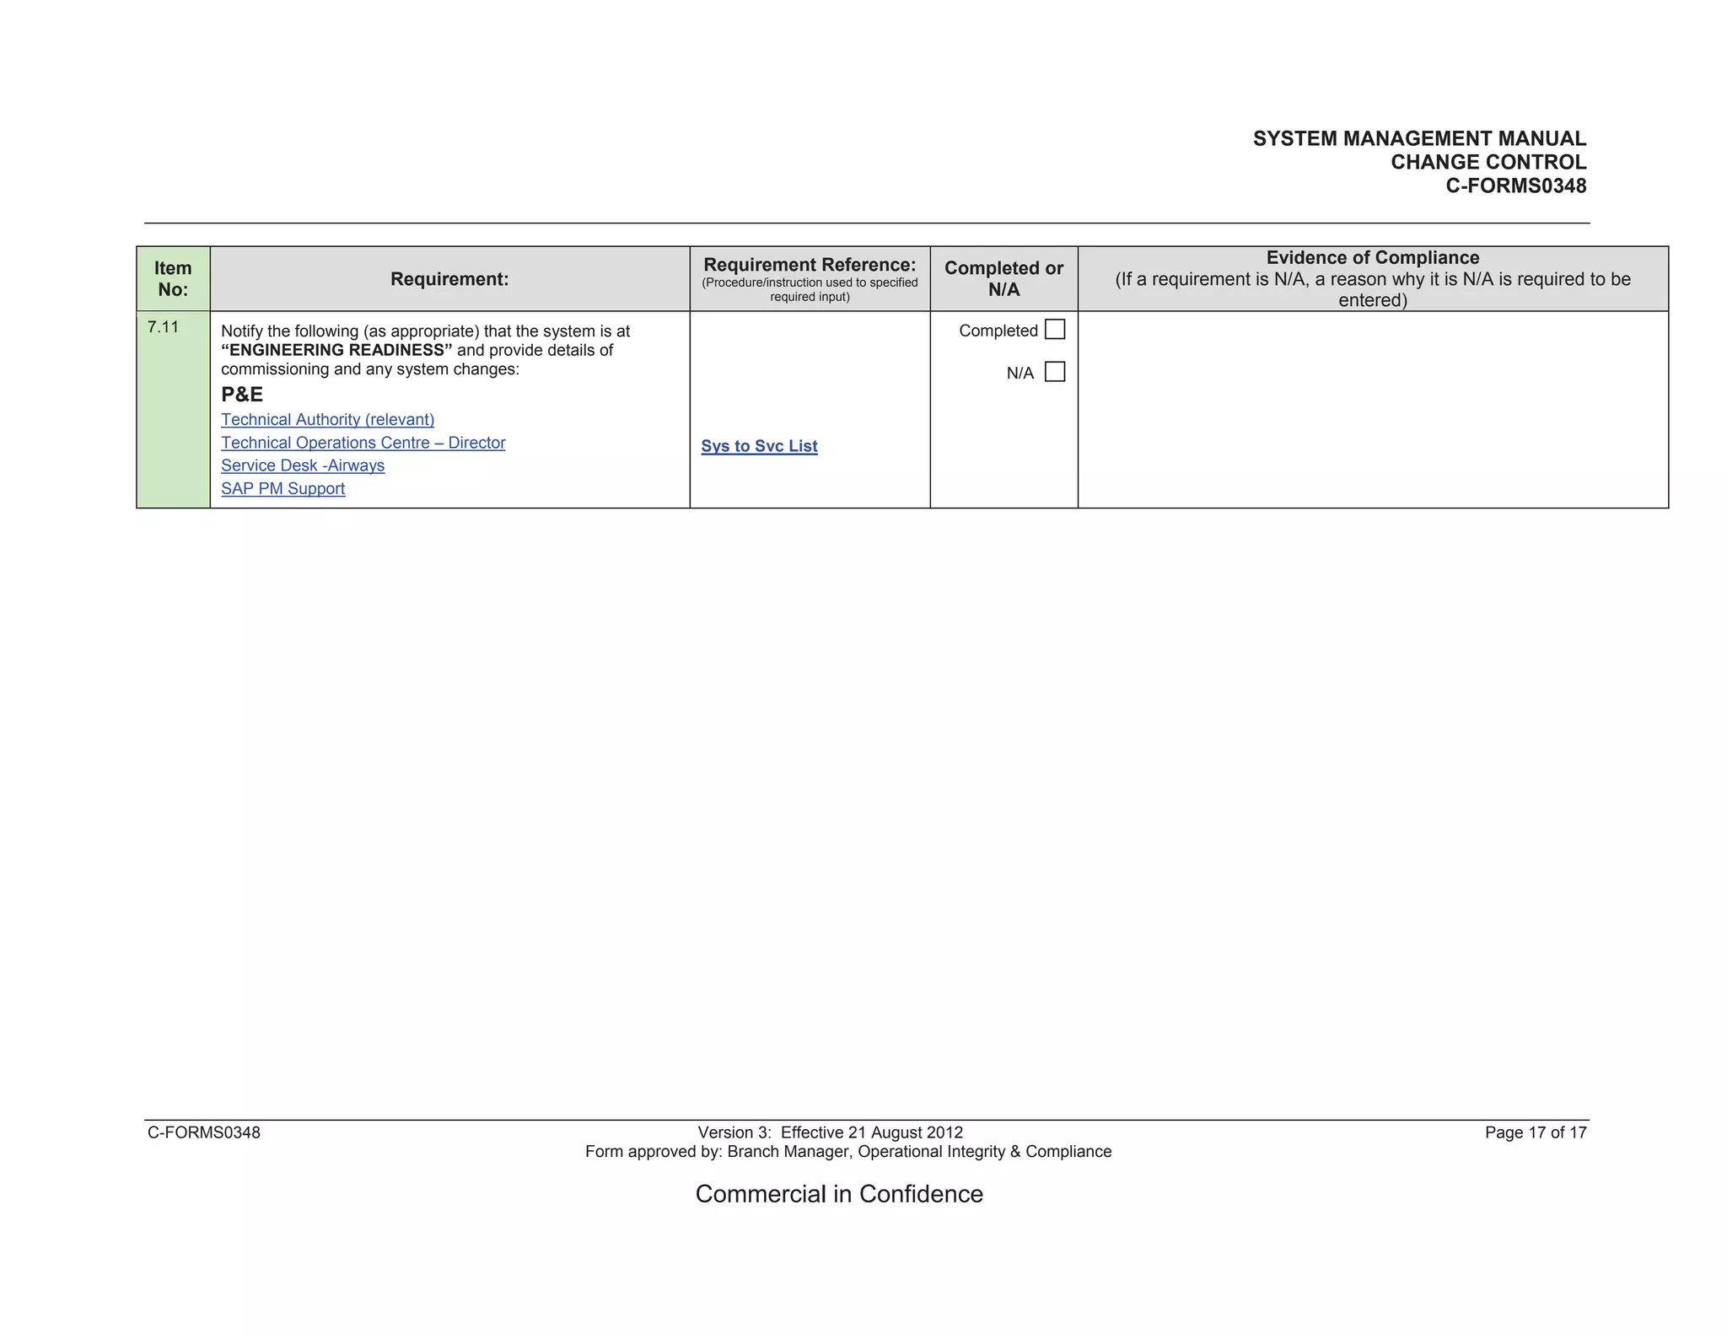Click the Commercial in Confidence footer label
The width and height of the screenshot is (1727, 1334).
pos(838,1194)
